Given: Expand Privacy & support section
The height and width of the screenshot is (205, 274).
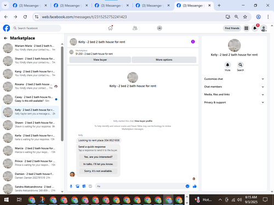Looking at the screenshot, I should click(234, 102).
